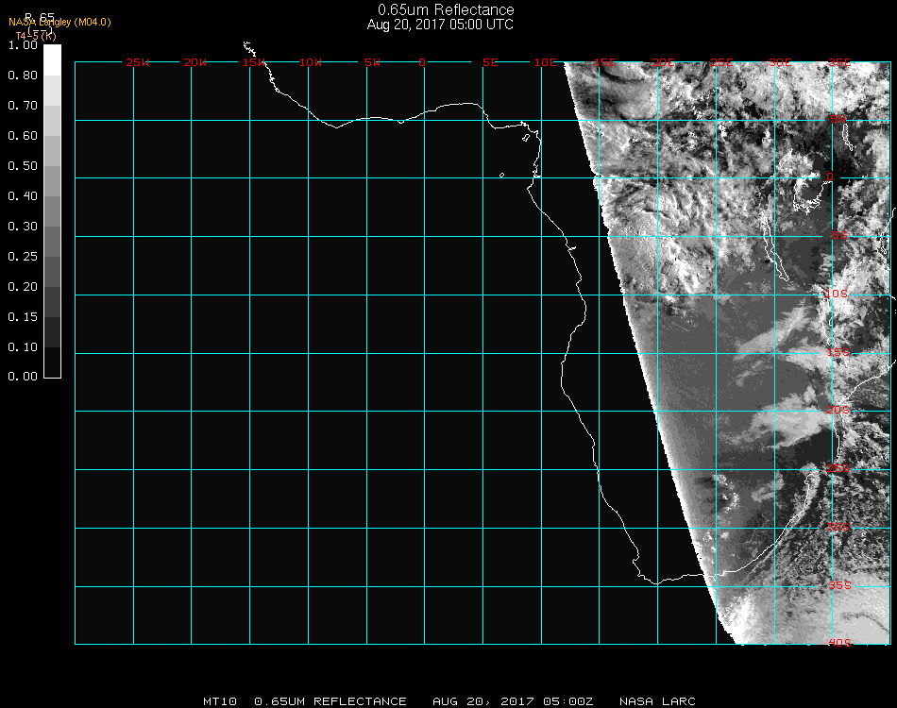Click the "0.65um Reflectance" title text
The width and height of the screenshot is (897, 708).
coord(446,9)
